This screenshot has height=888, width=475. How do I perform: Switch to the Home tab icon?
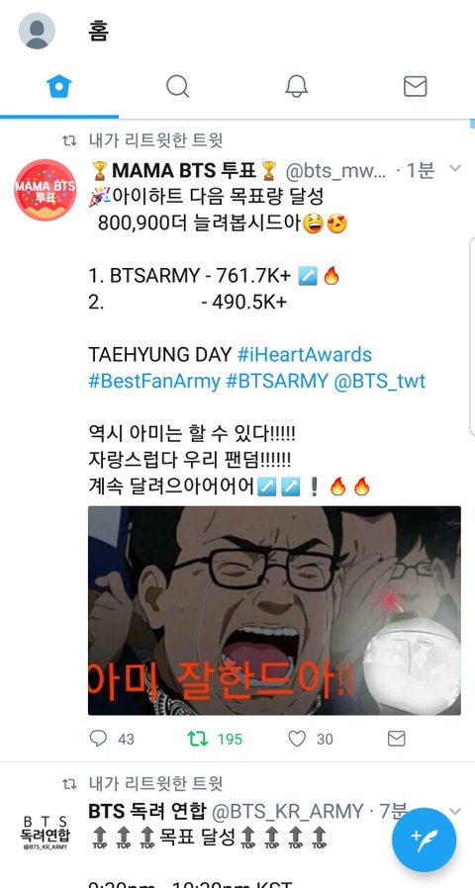[x=59, y=87]
